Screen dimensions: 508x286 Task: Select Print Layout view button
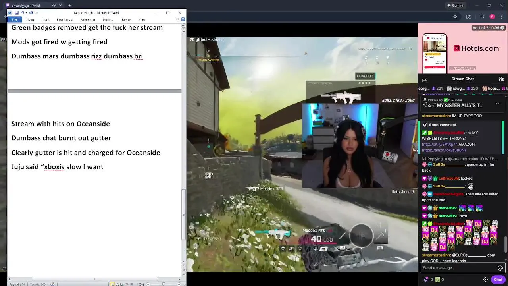click(112, 284)
